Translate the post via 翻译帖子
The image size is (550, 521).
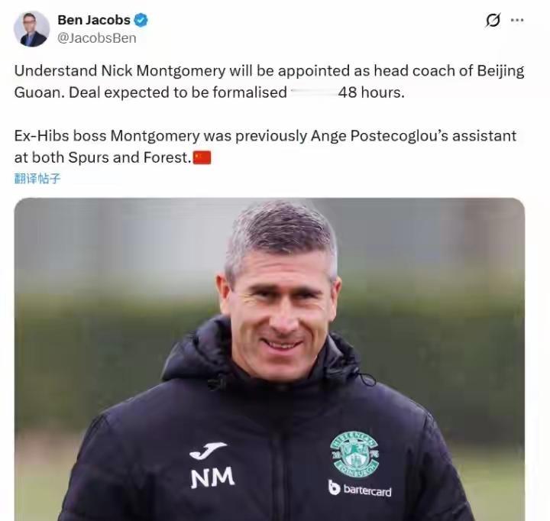coord(37,179)
